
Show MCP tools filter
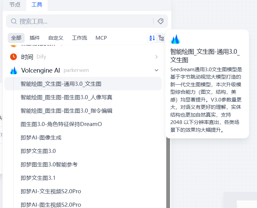[x=101, y=38]
